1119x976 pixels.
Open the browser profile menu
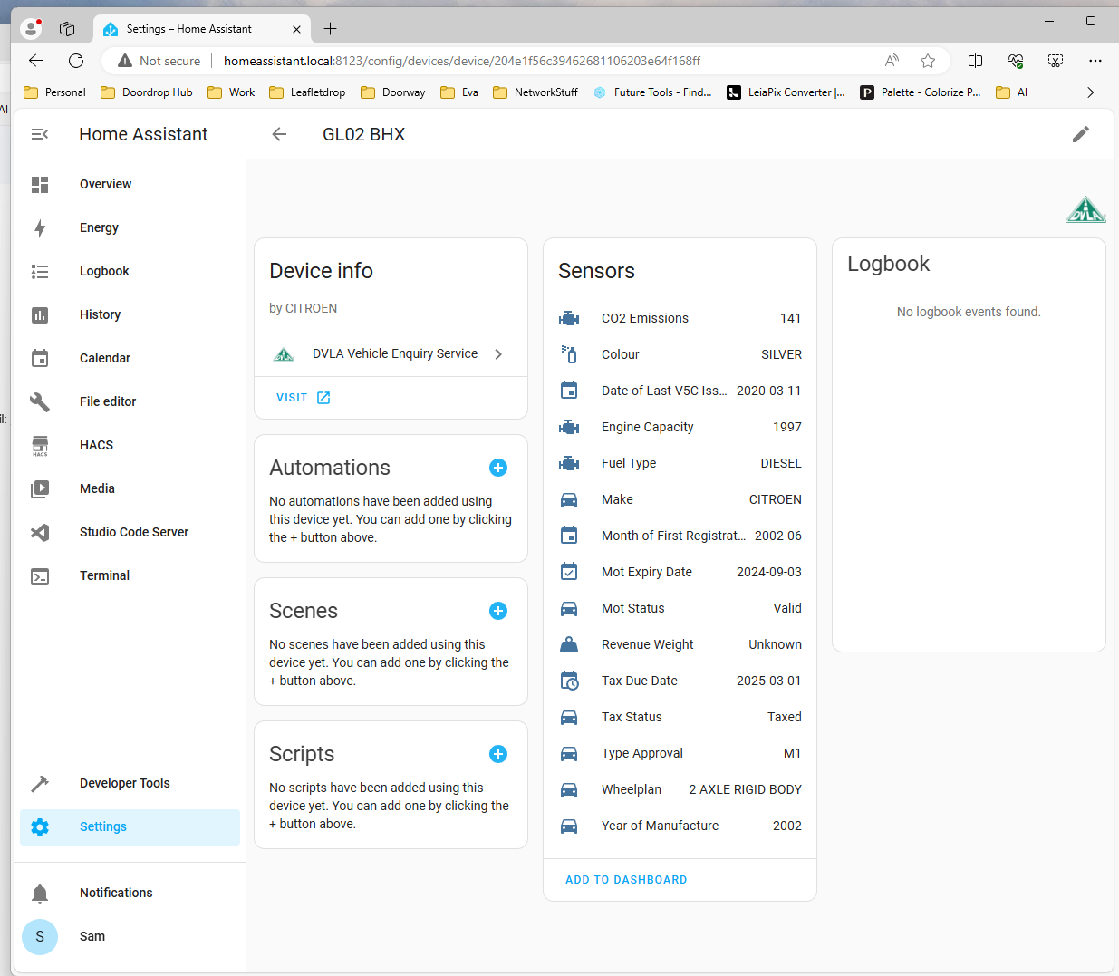click(32, 29)
